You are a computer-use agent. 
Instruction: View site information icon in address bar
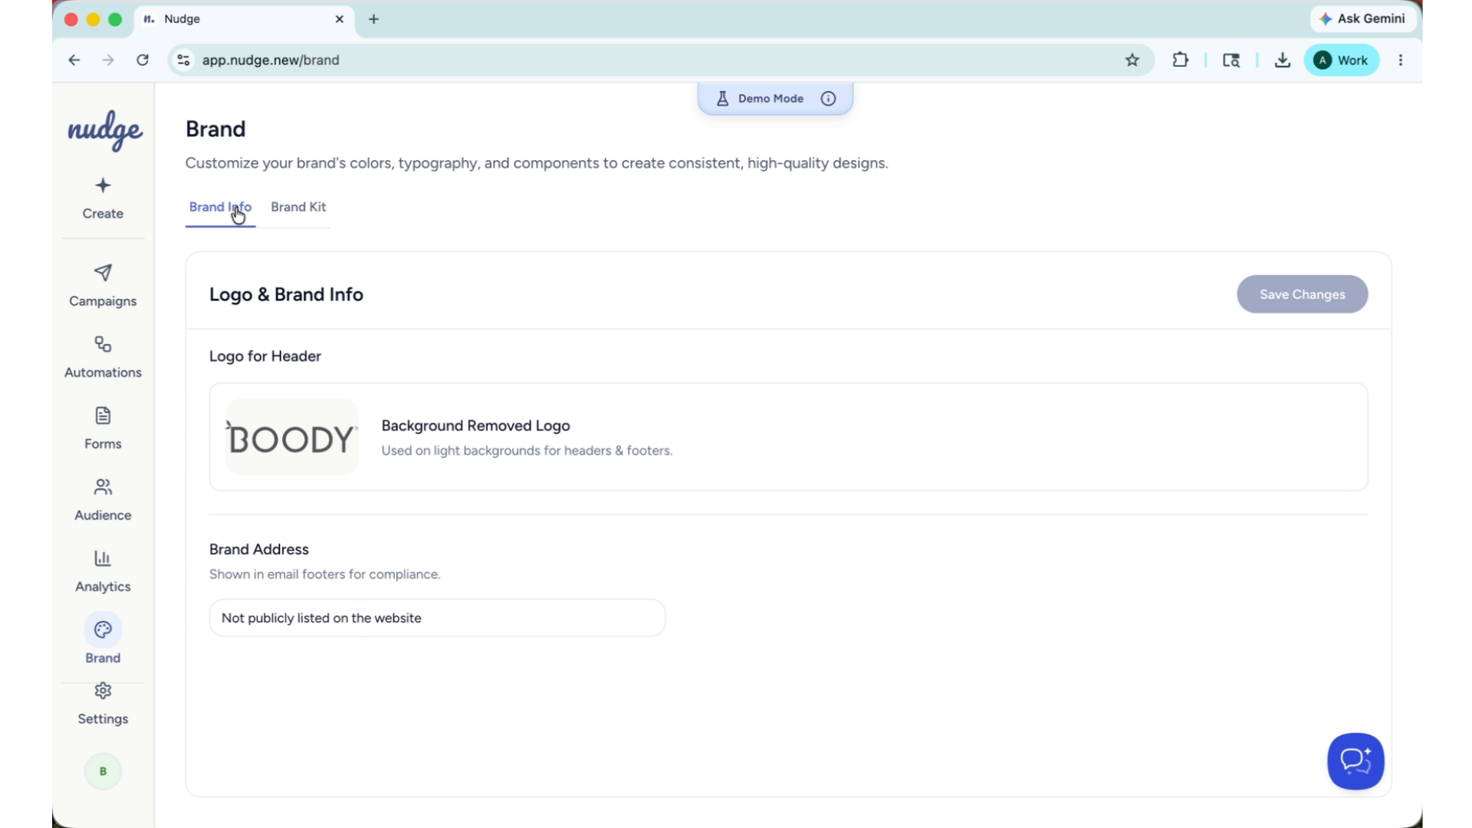(x=183, y=60)
